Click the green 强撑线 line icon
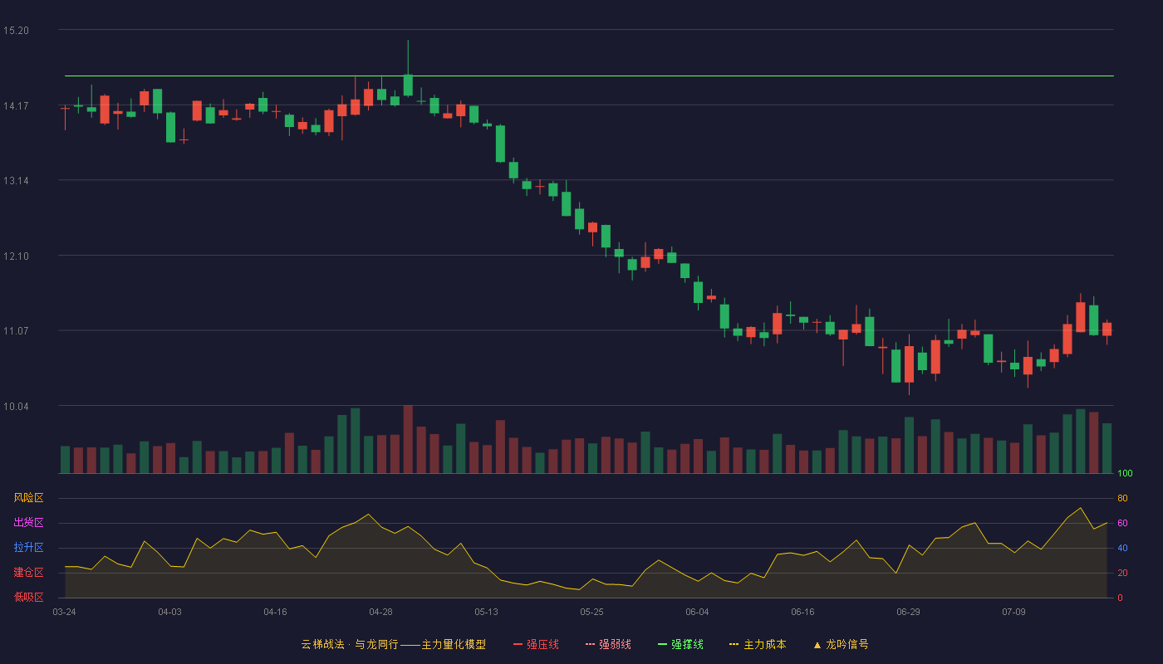1163x664 pixels. tap(662, 645)
